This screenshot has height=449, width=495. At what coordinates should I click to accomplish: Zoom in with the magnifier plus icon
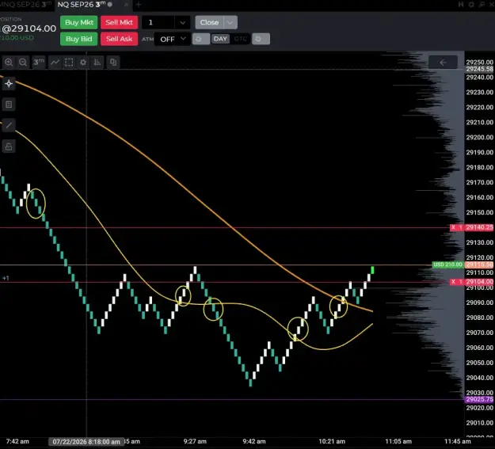9,63
